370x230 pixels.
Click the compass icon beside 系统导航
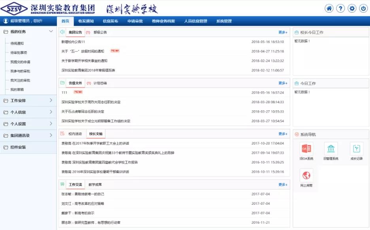[x=297, y=134]
